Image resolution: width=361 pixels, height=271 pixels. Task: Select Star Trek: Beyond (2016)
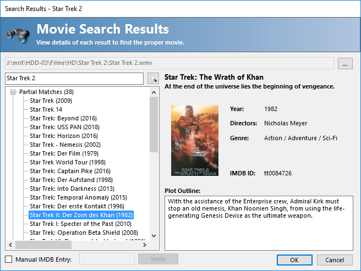63,118
